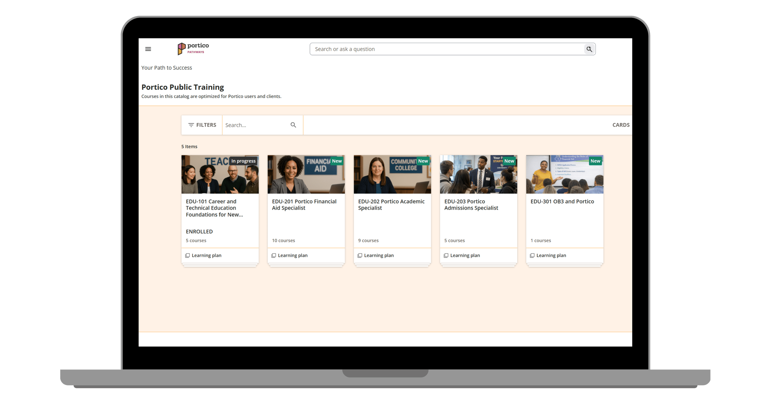Viewport: 771px width, 404px height.
Task: Click the Learning plan icon under EDU-101
Action: pos(188,255)
